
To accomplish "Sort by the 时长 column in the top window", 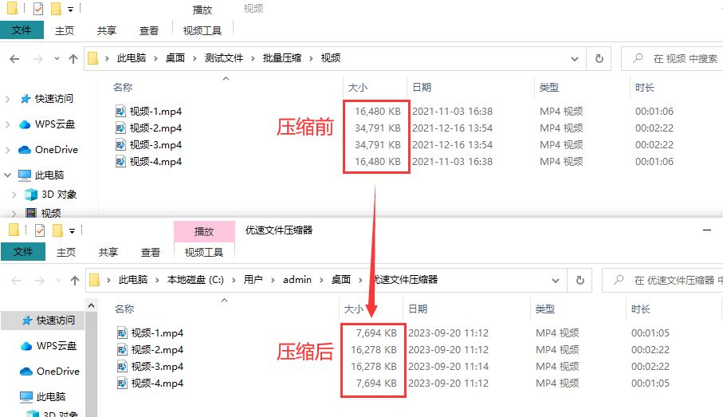I will coord(644,87).
